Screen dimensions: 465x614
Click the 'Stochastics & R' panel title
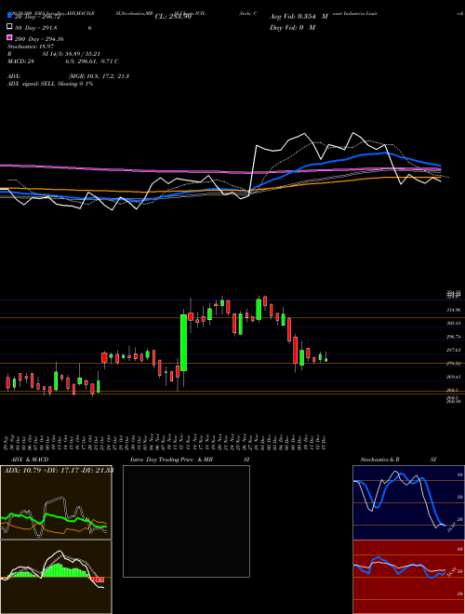click(x=379, y=460)
